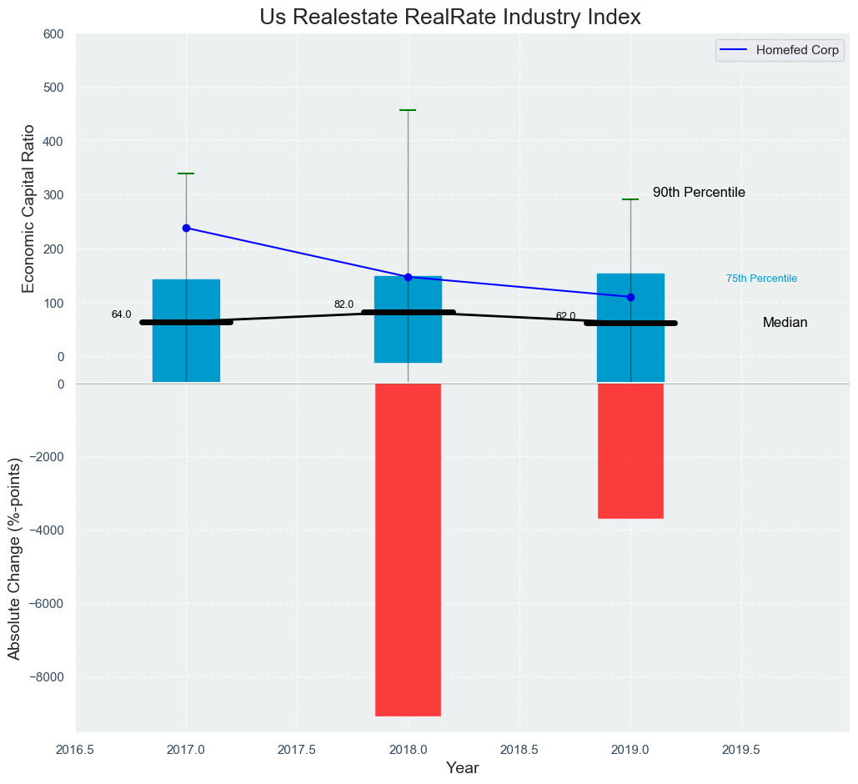Viewport: 858px width, 784px height.
Task: Click the Year x-axis label
Action: (x=462, y=768)
